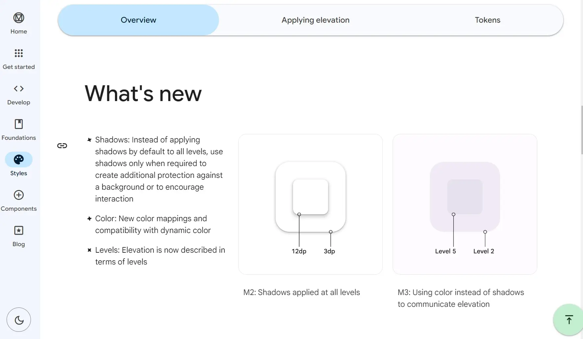Click the What's new heading

(x=143, y=94)
